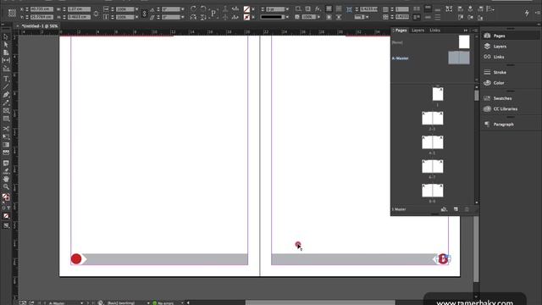Select the Free Transform tool
This screenshot has height=305, width=542.
(x=6, y=136)
